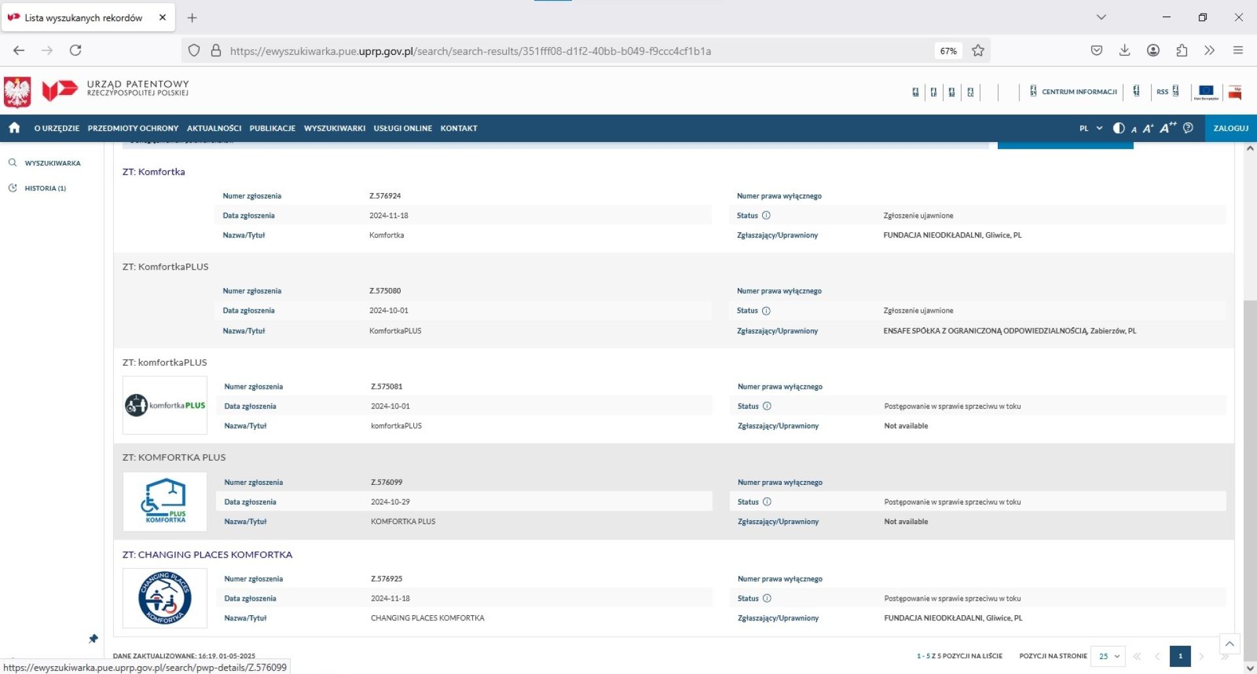Click the CHANGING PLACES KOMFORTKA logo thumbnail
Screen dimensions: 1257x674
click(x=165, y=598)
